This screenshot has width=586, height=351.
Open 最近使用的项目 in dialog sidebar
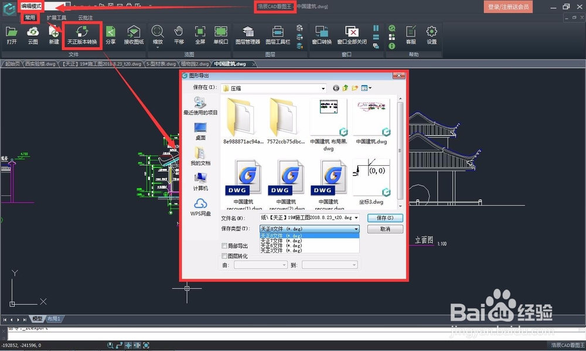click(200, 106)
